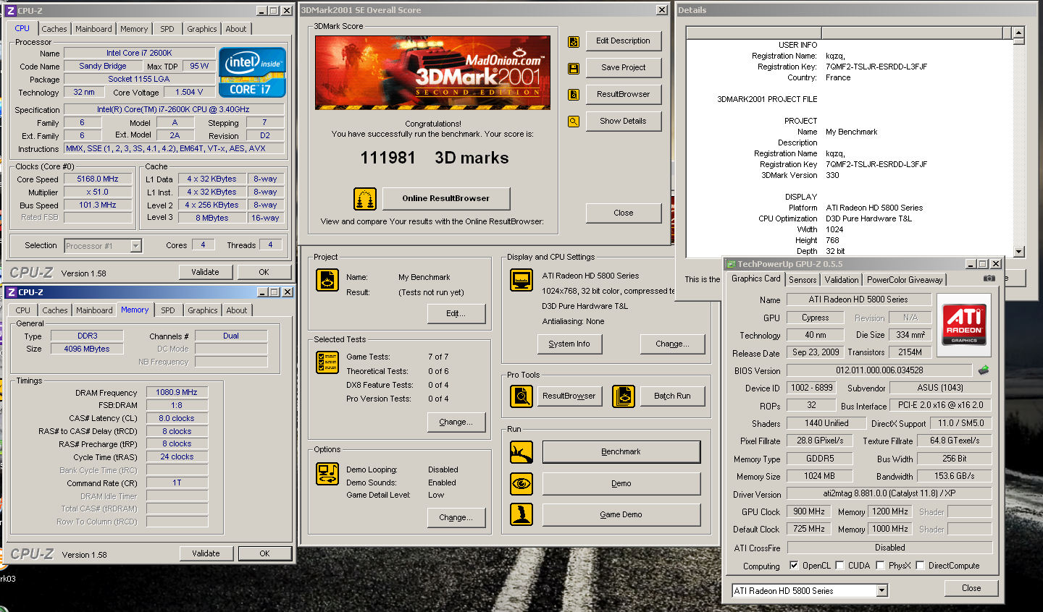Open the SPD tab in top CPU-Z

(x=167, y=29)
